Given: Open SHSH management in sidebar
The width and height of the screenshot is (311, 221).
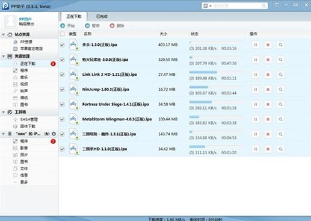Looking at the screenshot, I should coord(29,120).
